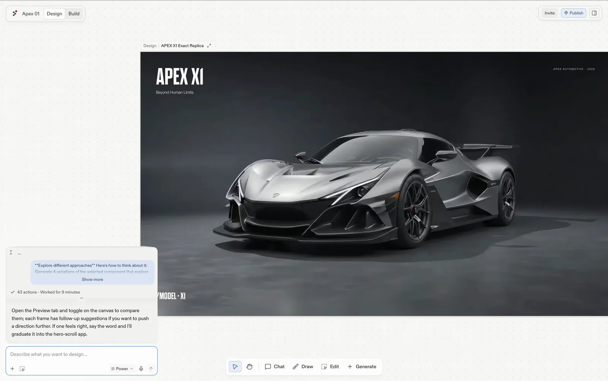Screen dimensions: 608x381
Task: Collapse the actions list chevron
Action: 81,298
